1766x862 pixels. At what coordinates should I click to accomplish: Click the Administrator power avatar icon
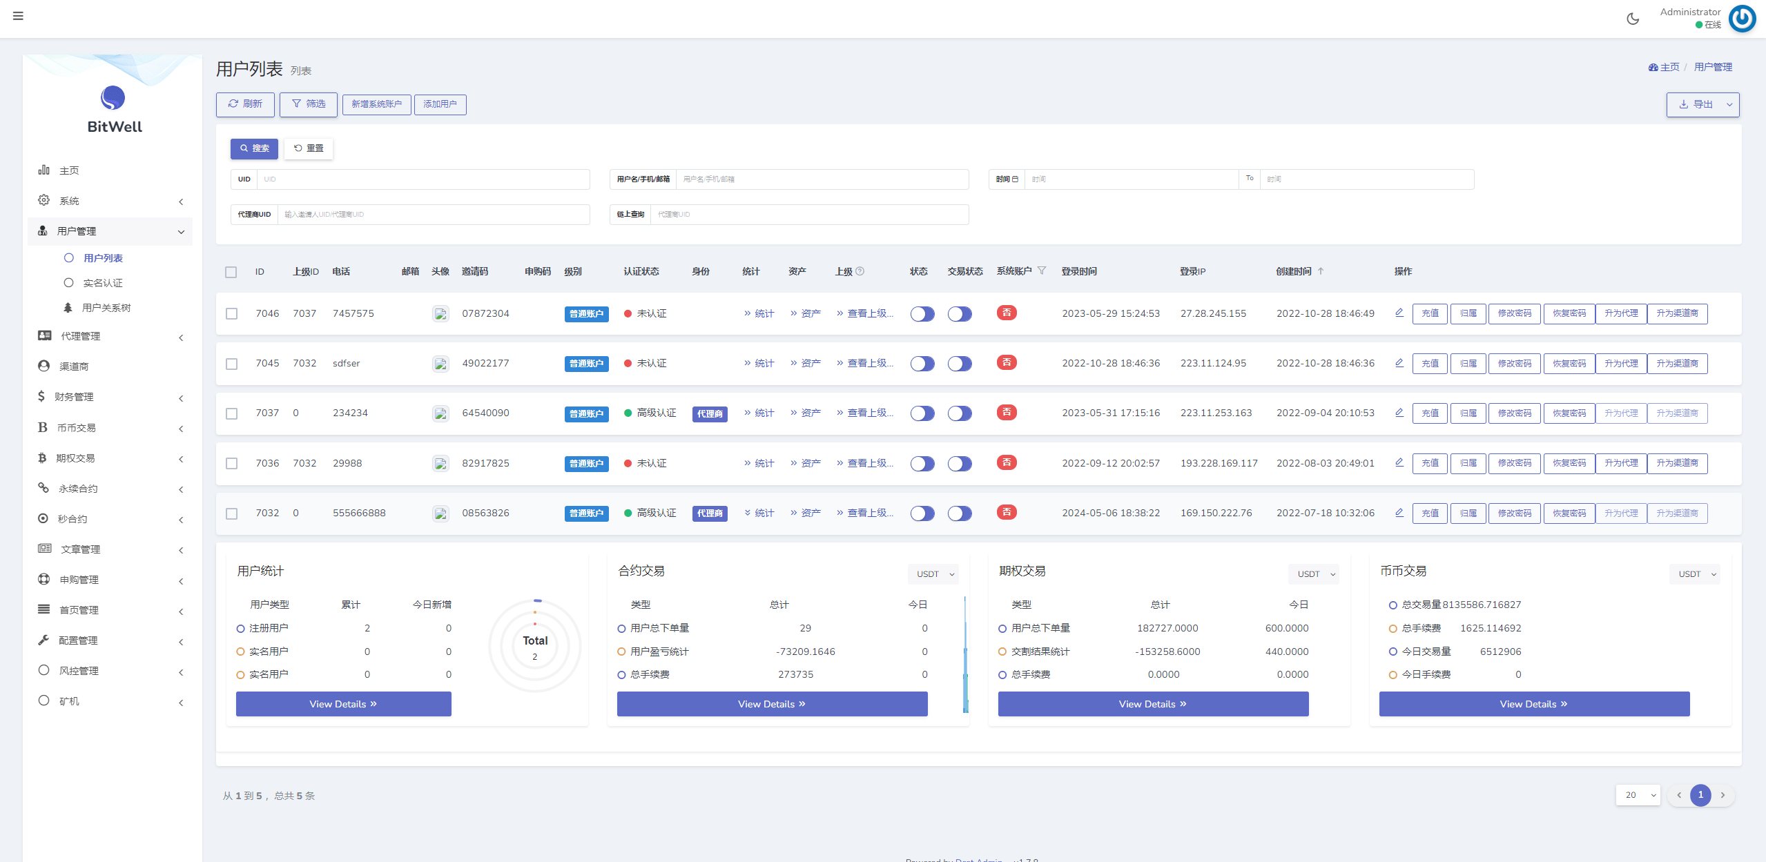click(x=1742, y=19)
